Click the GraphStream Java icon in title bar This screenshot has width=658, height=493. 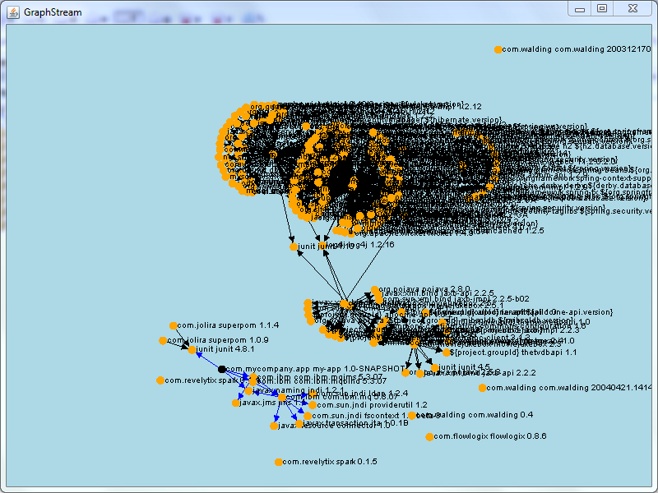(13, 12)
